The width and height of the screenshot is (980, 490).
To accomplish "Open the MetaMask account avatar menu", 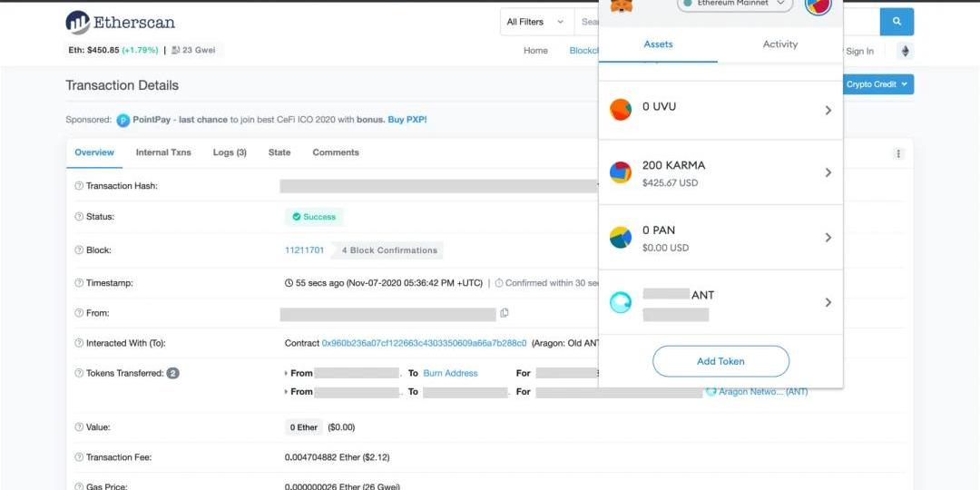I will (x=818, y=5).
